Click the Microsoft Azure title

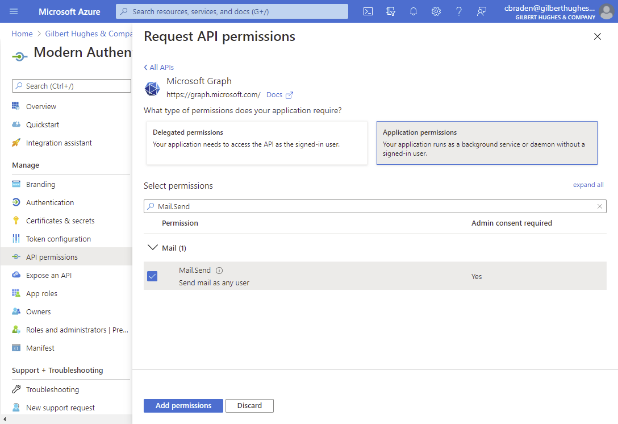[x=69, y=11]
